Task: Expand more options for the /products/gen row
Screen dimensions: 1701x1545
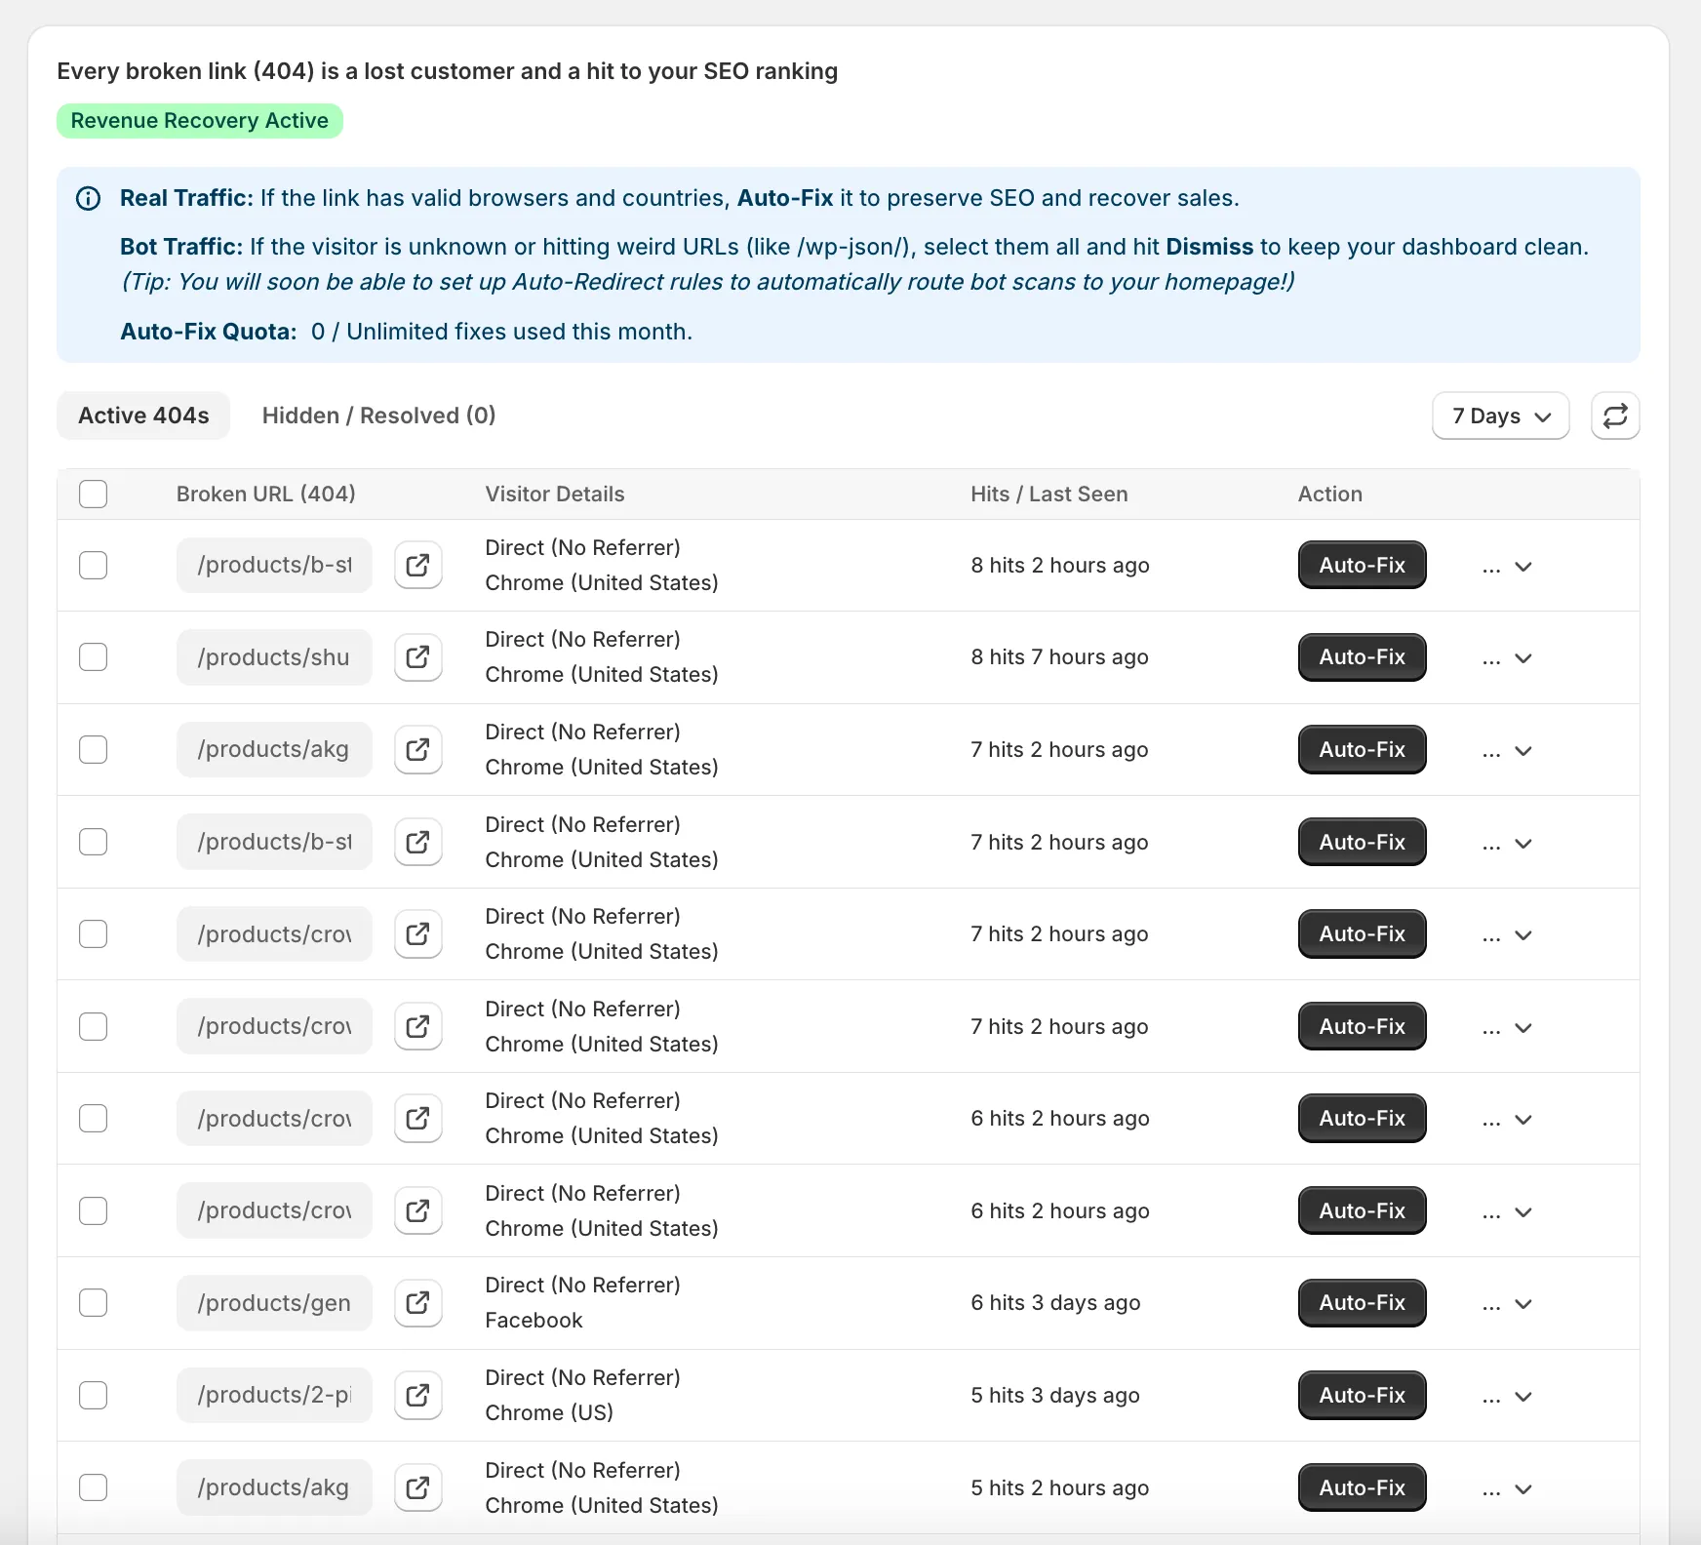Action: coord(1508,1305)
